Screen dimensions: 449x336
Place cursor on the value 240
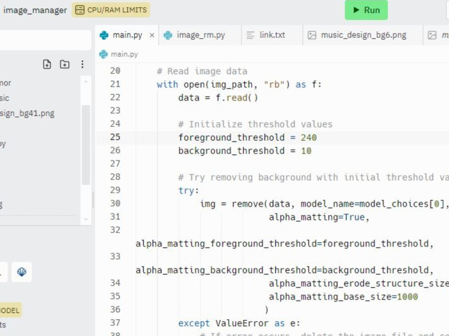(309, 138)
